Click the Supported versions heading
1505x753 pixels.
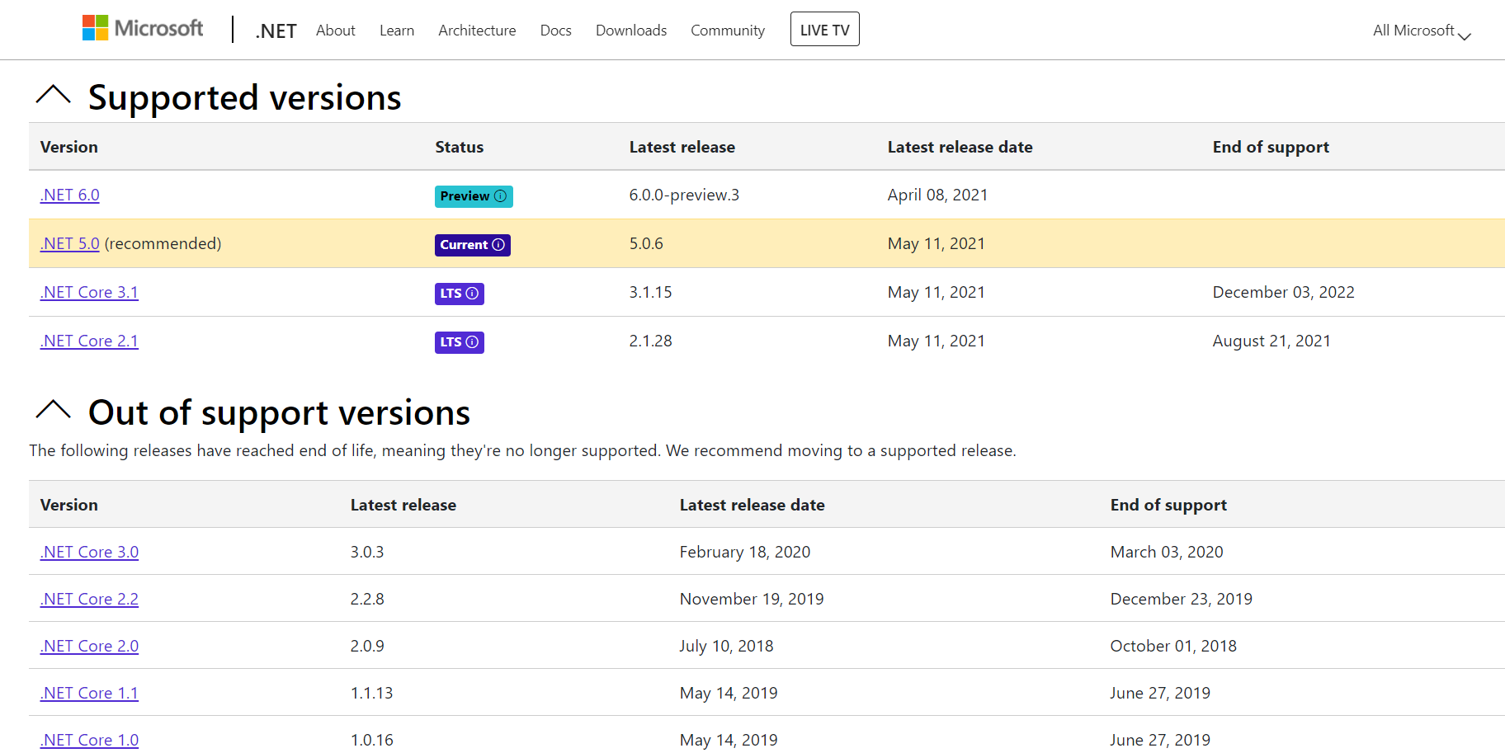click(244, 97)
